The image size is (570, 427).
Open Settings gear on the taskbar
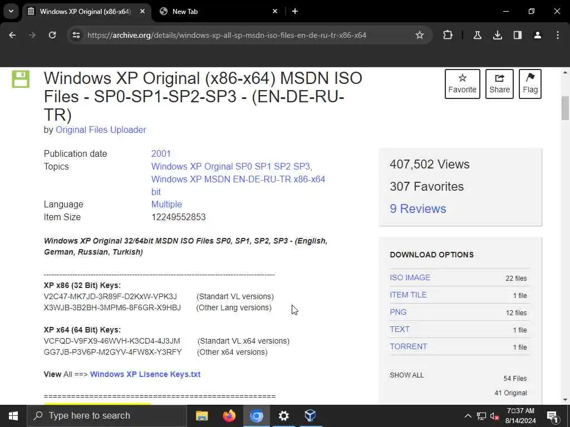(x=283, y=416)
